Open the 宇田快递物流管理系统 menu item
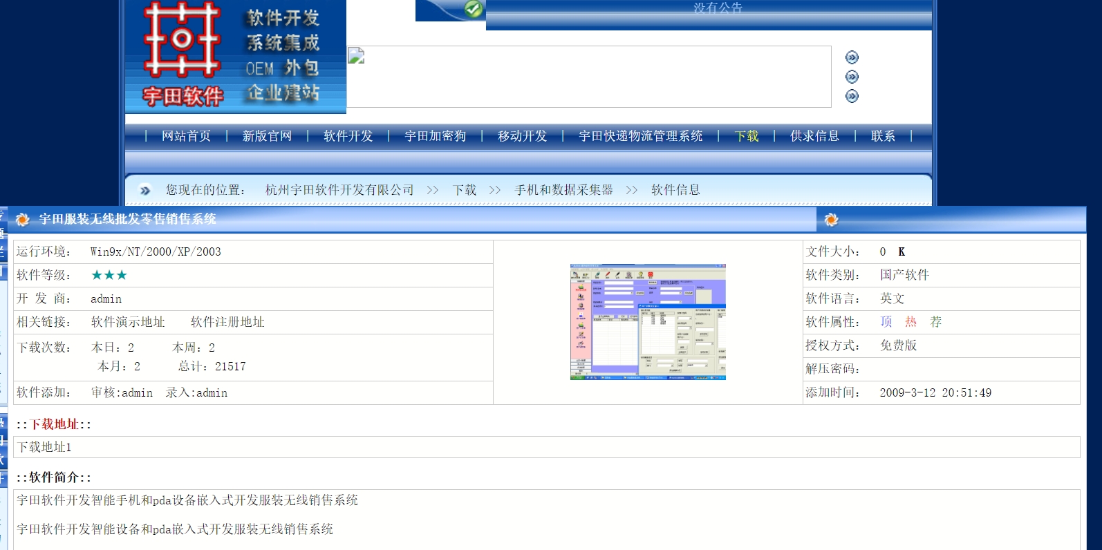The image size is (1102, 550). coord(640,136)
